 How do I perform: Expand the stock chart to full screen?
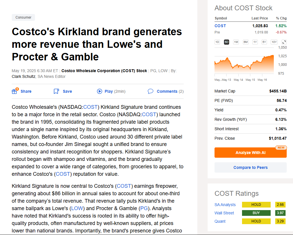point(284,42)
